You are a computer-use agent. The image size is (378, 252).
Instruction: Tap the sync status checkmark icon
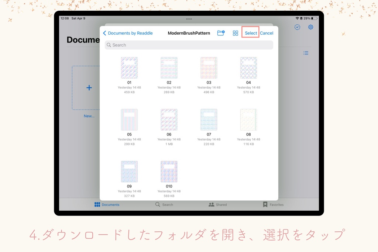[x=297, y=27]
